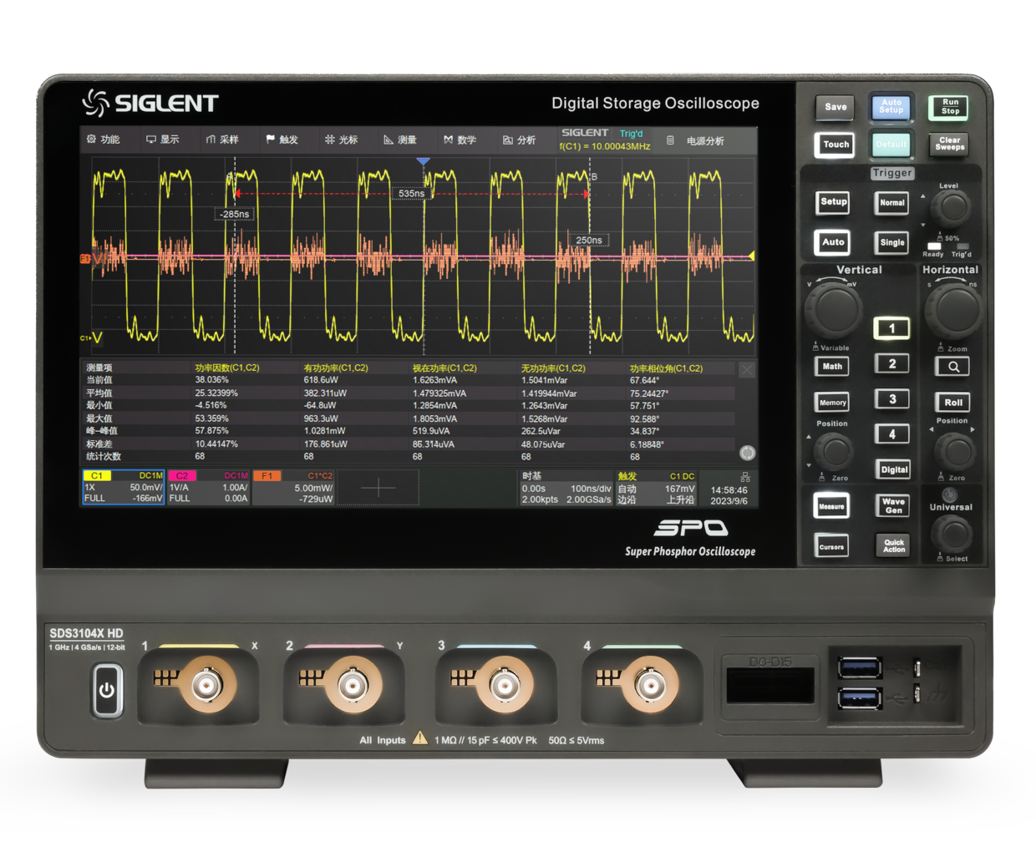Expand the 触发 trigger descriptor box
1036x852 pixels.
click(x=656, y=488)
